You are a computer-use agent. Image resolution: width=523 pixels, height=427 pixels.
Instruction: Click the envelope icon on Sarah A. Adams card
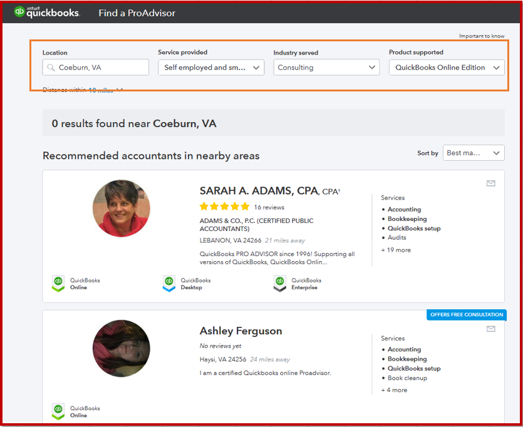[x=490, y=183]
